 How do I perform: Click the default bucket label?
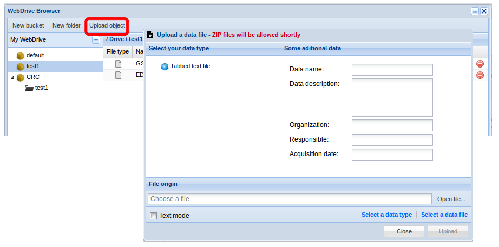[35, 55]
